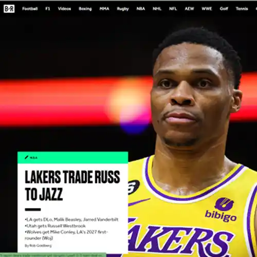
Task: Click the LA gets DLo, Malik Beasley bullet
Action: 71,219
